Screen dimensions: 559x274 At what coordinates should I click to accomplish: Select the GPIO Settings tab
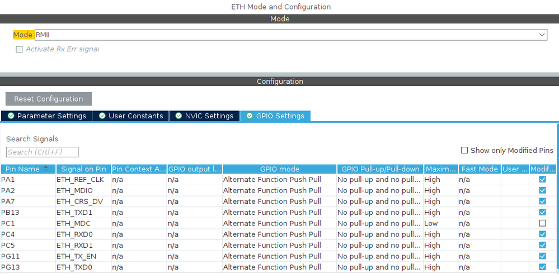point(275,116)
